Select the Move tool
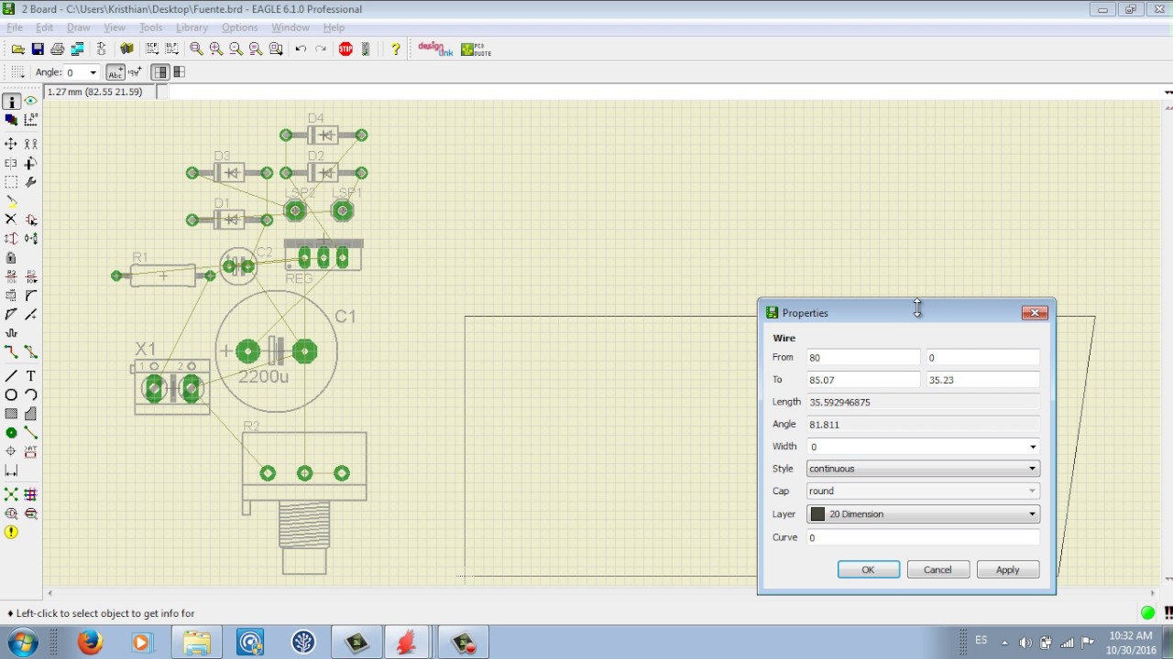 [x=11, y=144]
